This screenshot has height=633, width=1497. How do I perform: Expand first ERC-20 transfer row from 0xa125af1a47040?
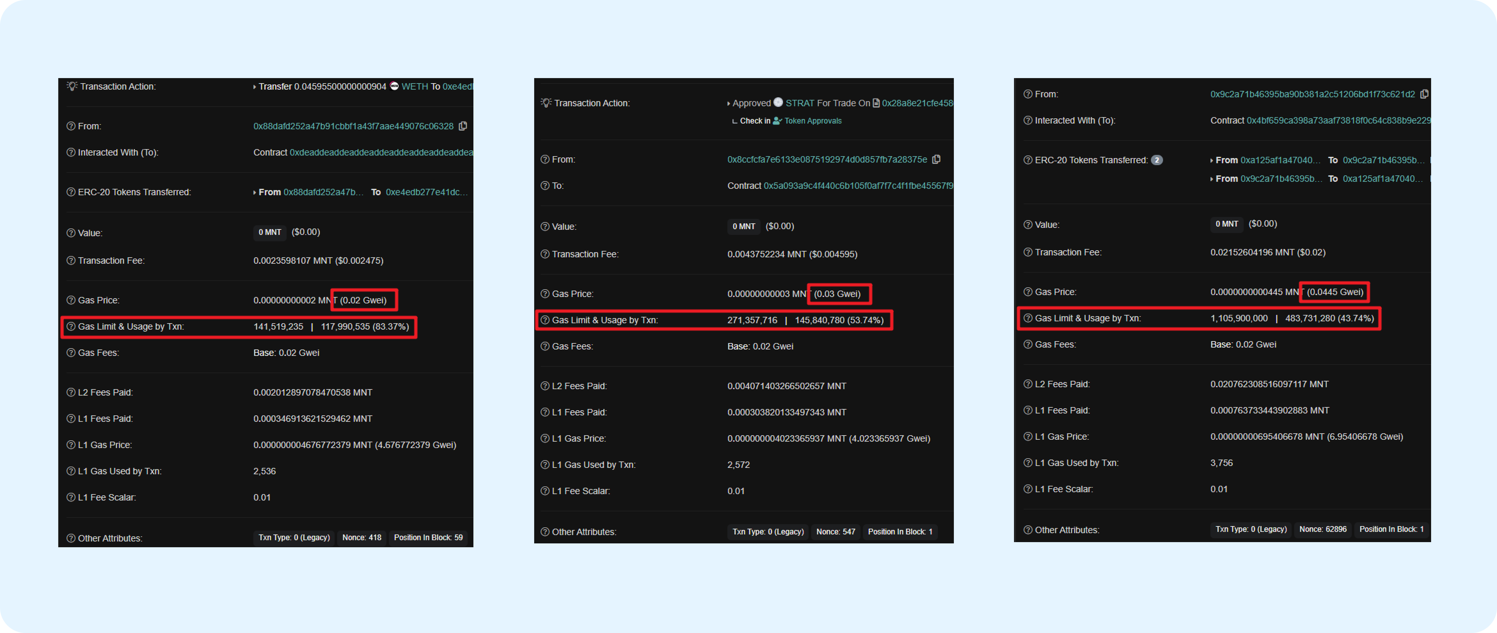click(x=1212, y=160)
